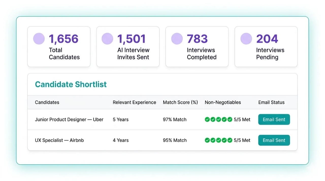This screenshot has height=181, width=325.
Task: Click last green checkmark in Airbnb specialist row
Action: point(230,140)
